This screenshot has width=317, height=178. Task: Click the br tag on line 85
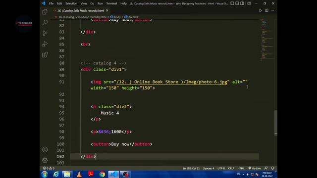[x=85, y=44]
